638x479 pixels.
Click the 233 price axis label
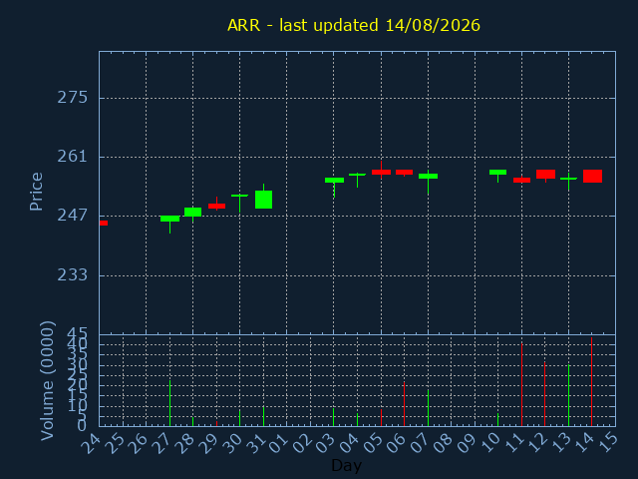click(x=73, y=275)
